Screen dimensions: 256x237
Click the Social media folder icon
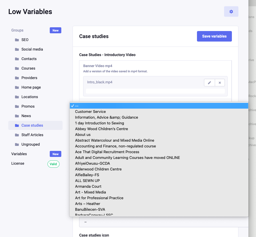[x=17, y=49]
